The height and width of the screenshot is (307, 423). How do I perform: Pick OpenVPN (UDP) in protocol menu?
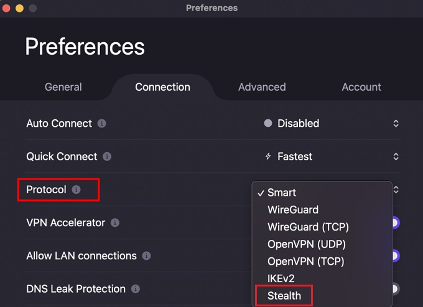[307, 244]
